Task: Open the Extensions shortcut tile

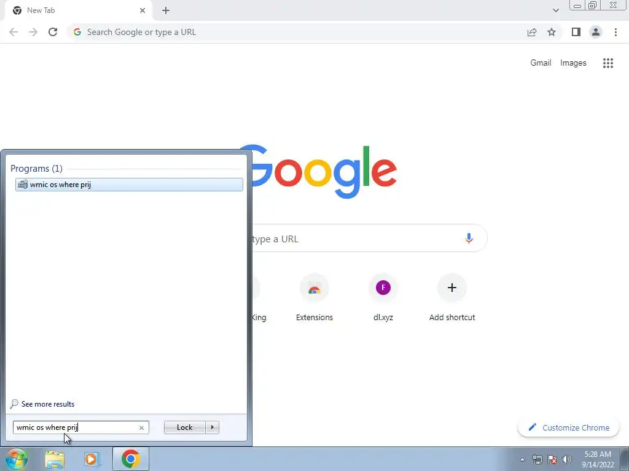Action: click(x=314, y=298)
